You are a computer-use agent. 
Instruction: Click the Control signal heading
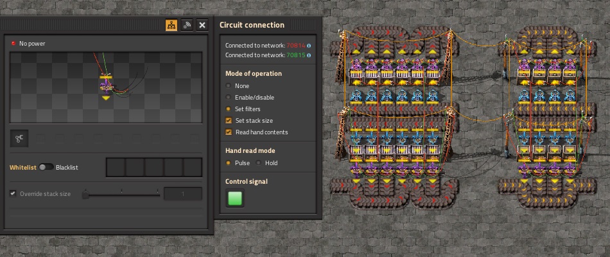[x=247, y=181]
